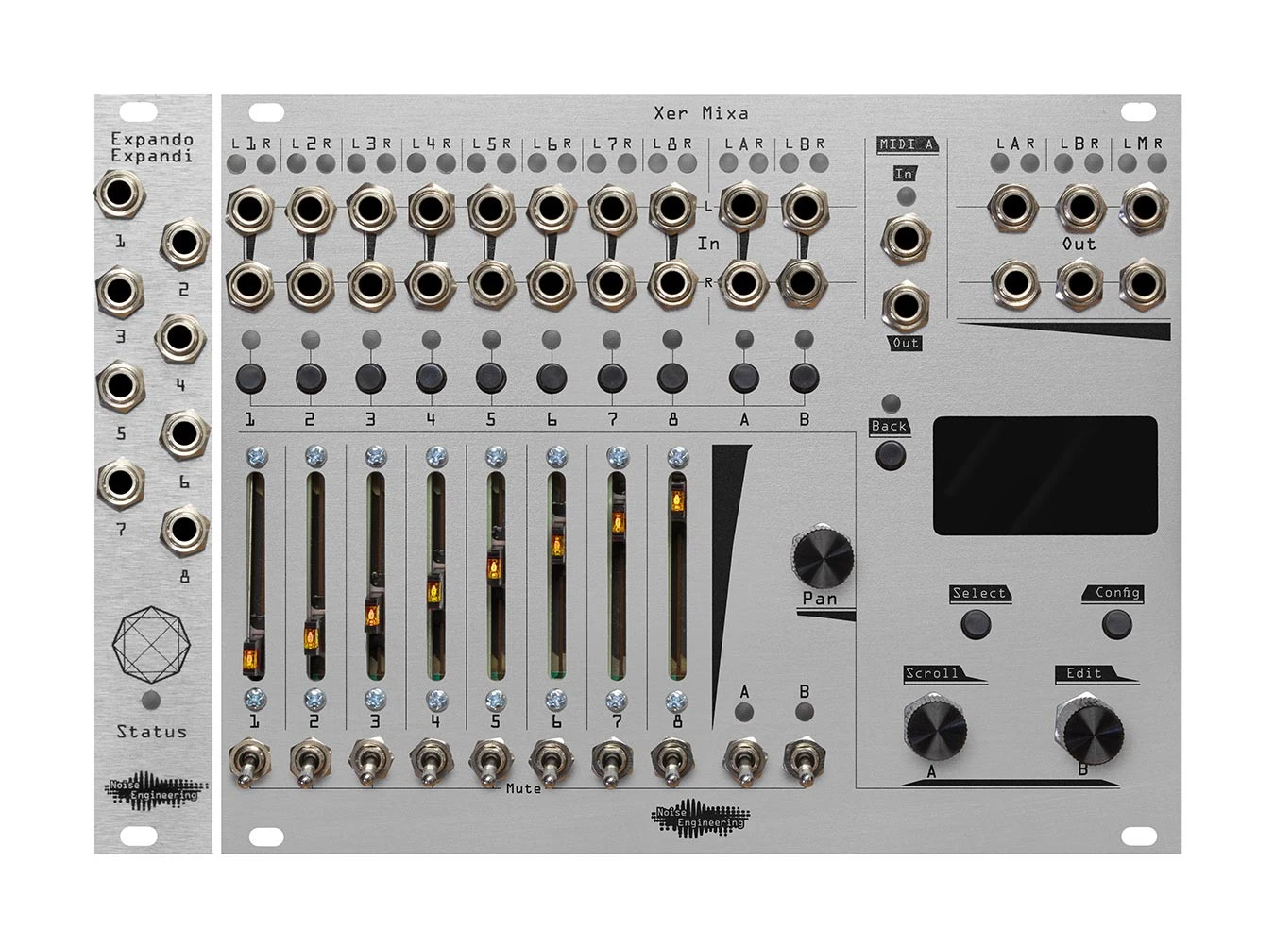Click the black OLED display screen
Screen dimensions: 1275x947
(1045, 476)
